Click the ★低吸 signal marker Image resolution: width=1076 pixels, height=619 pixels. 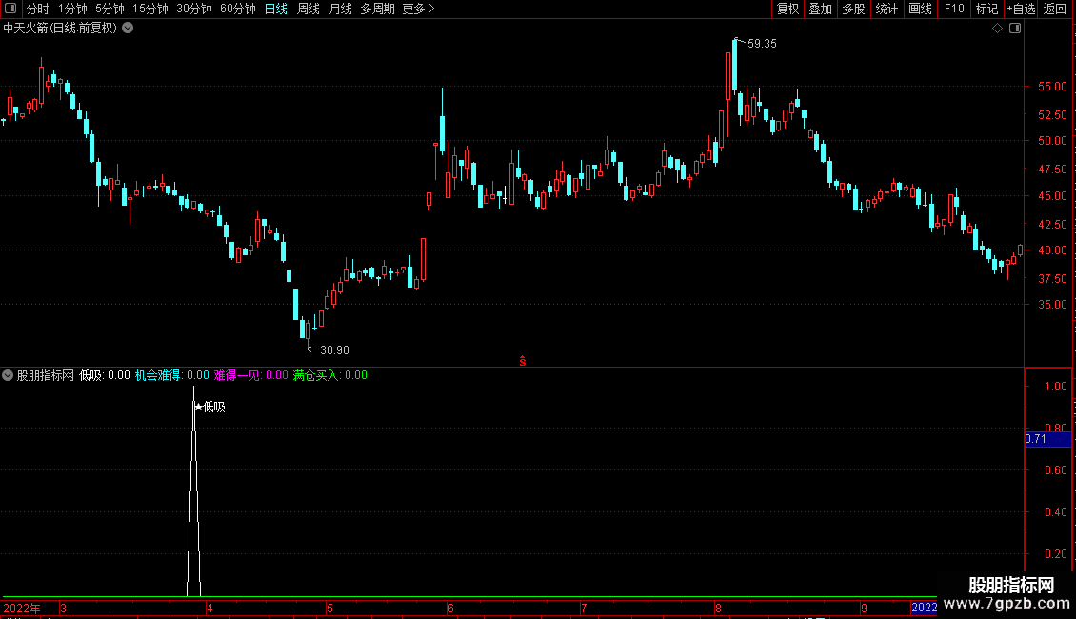pyautogui.click(x=209, y=407)
